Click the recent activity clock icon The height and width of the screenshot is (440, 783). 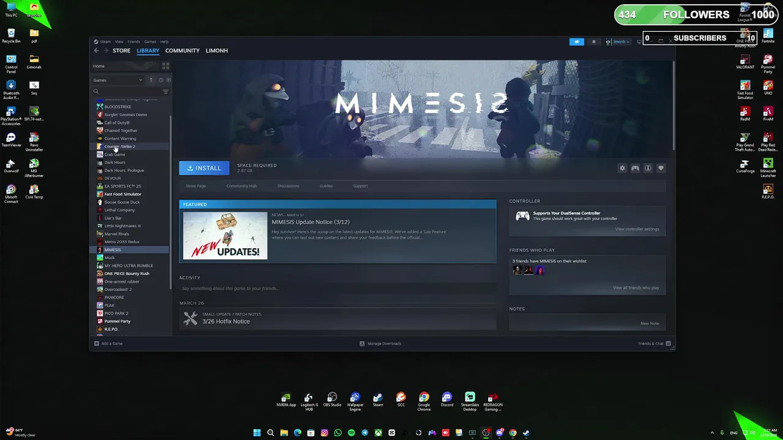[161, 80]
